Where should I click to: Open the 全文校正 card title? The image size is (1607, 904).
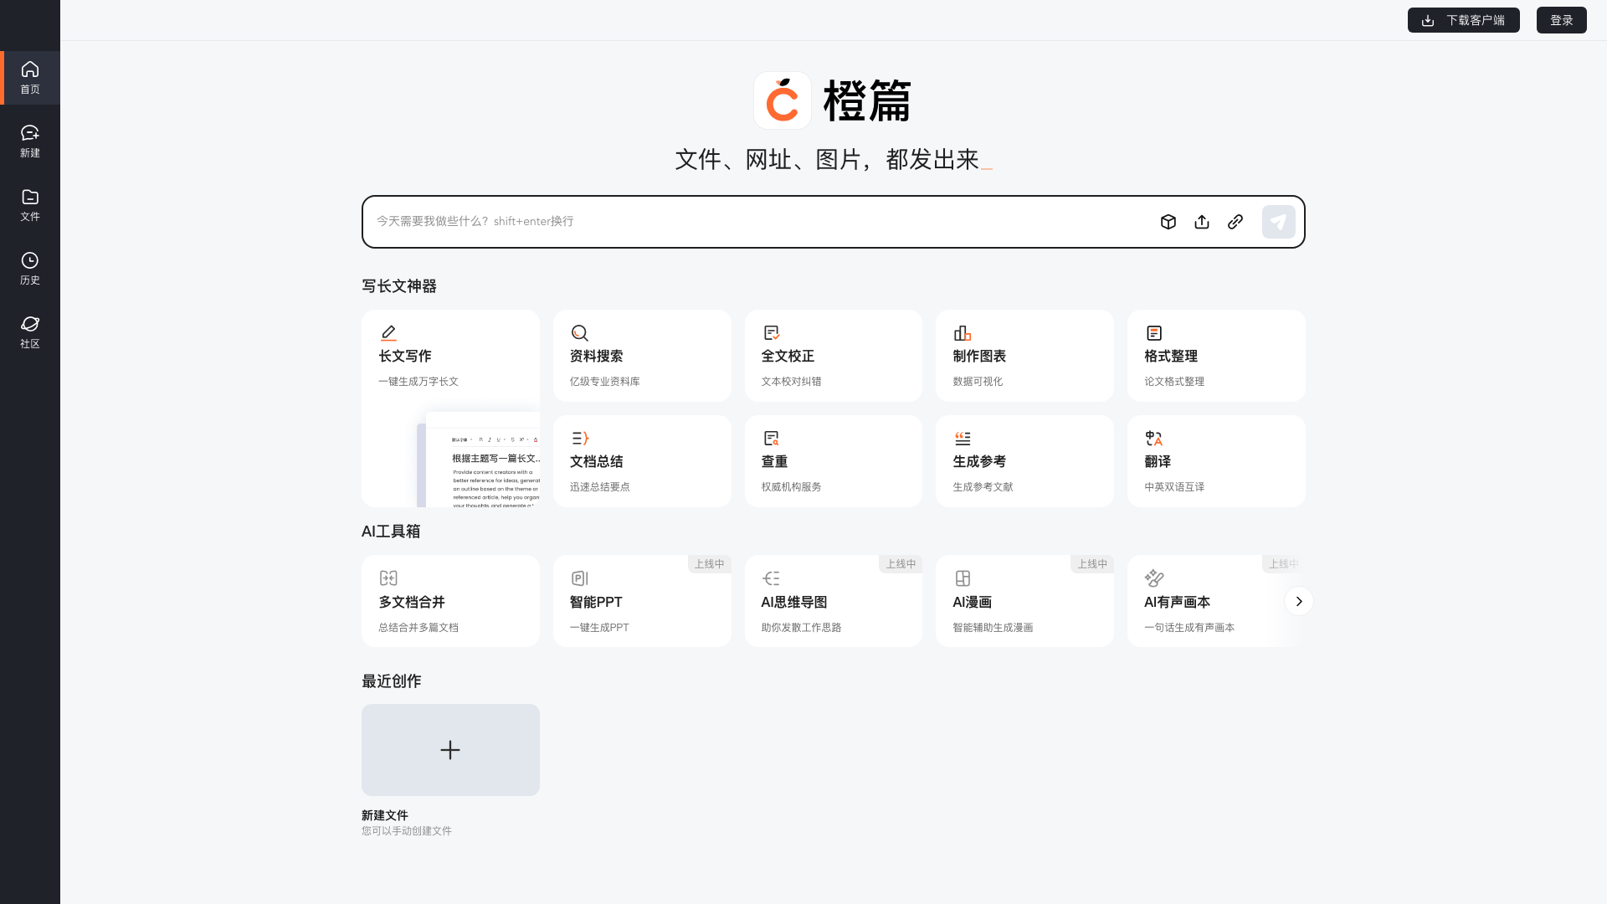[788, 357]
